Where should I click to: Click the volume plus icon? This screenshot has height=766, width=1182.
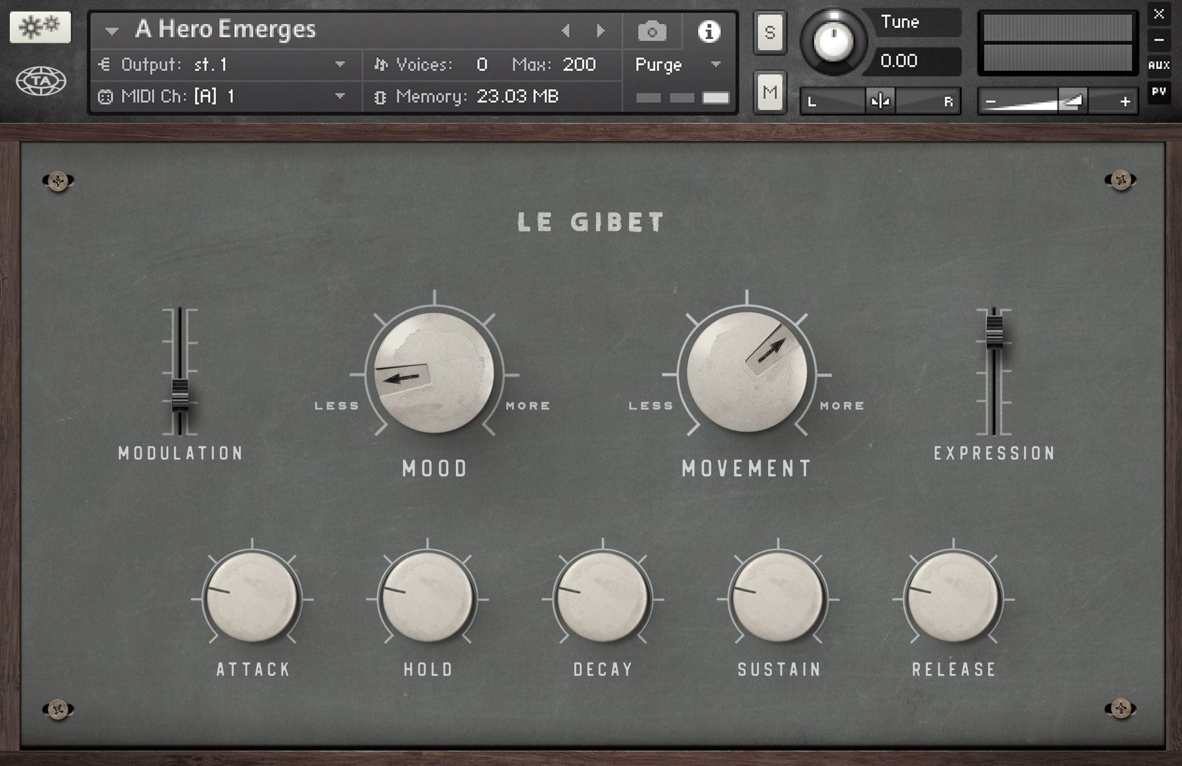coord(1125,102)
